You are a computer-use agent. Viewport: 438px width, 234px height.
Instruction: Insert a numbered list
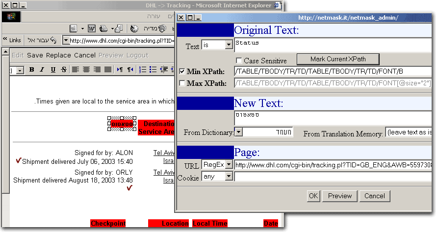point(143,70)
